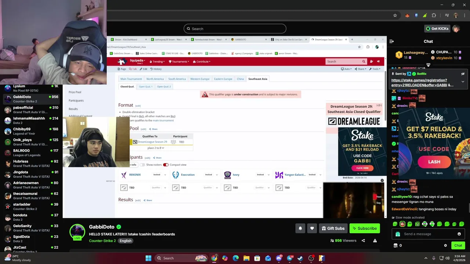Click the Liquipedia search magnifier icon
The image size is (470, 264).
pyautogui.click(x=364, y=62)
